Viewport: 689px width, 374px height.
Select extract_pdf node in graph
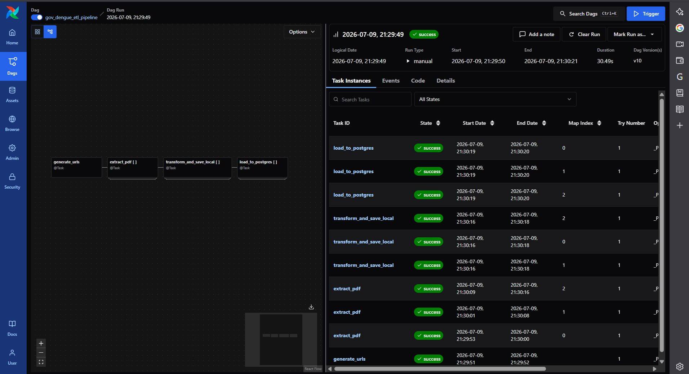tap(133, 167)
